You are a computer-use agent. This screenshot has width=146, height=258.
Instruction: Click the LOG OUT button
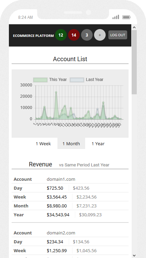(118, 35)
